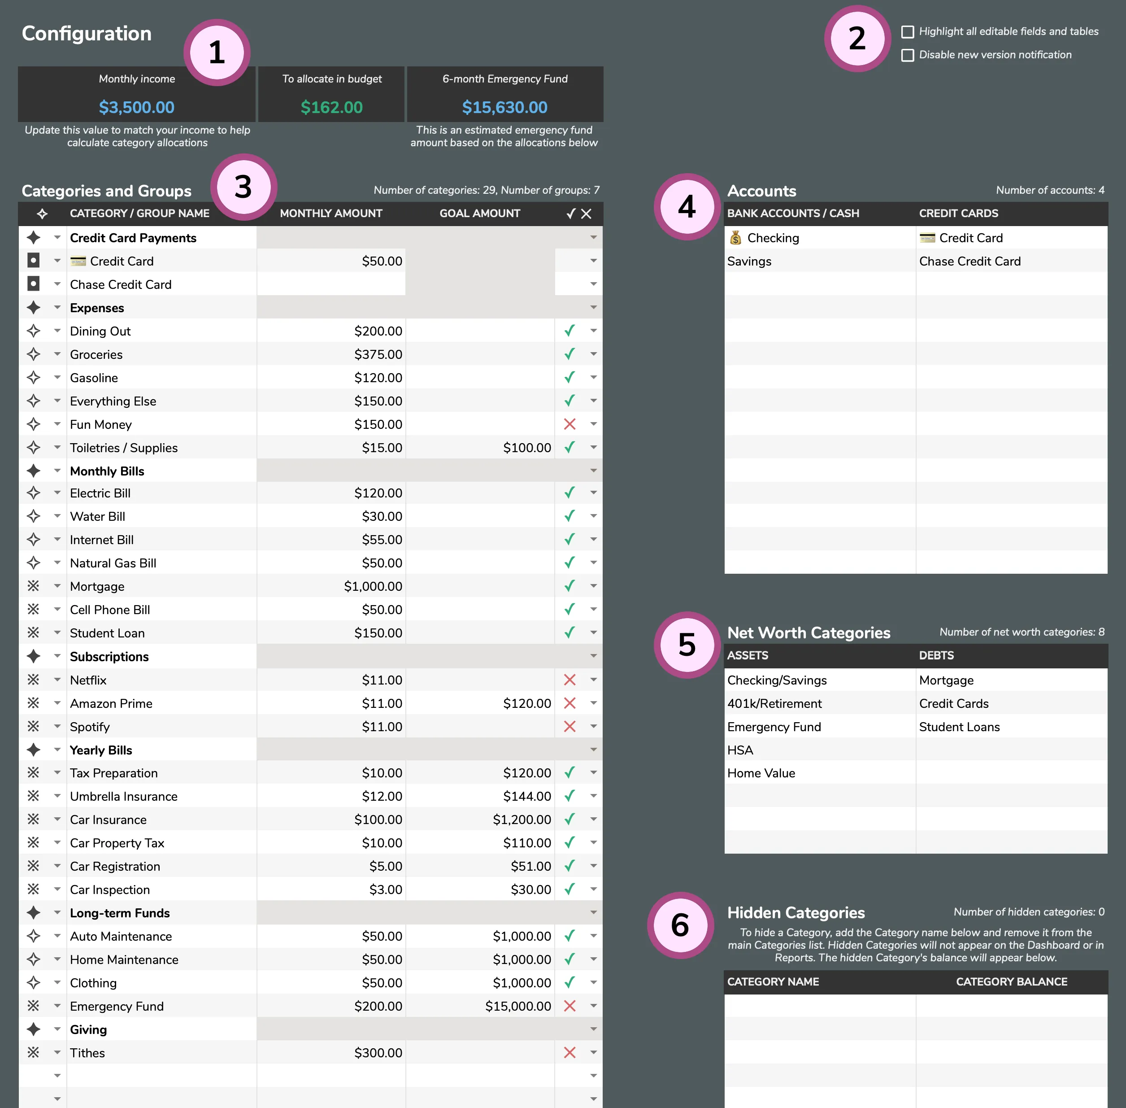Click the money bag icon beside Checking
Image resolution: width=1126 pixels, height=1108 pixels.
736,237
